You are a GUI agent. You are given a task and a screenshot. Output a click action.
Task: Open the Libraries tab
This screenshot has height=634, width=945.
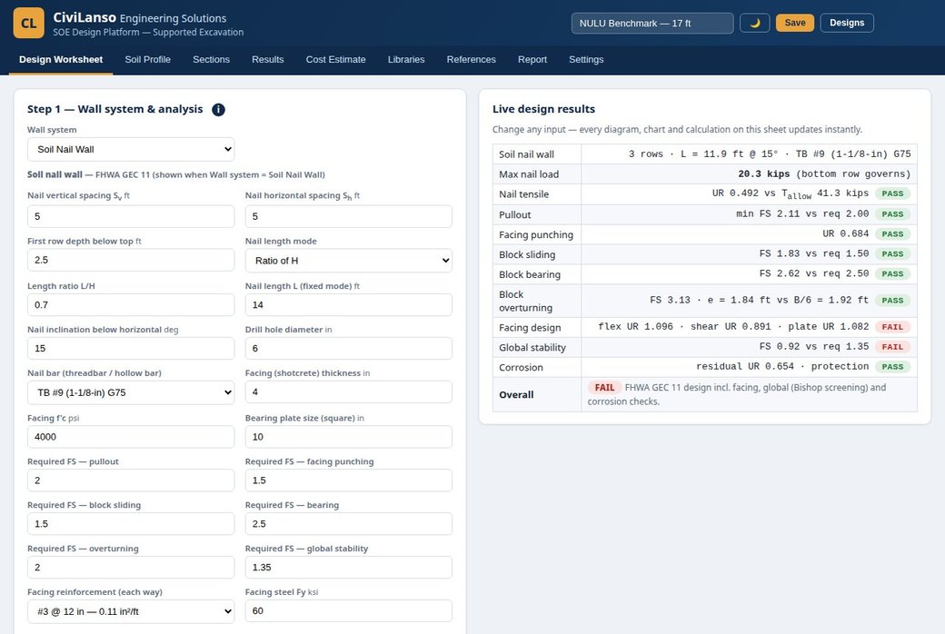coord(406,60)
